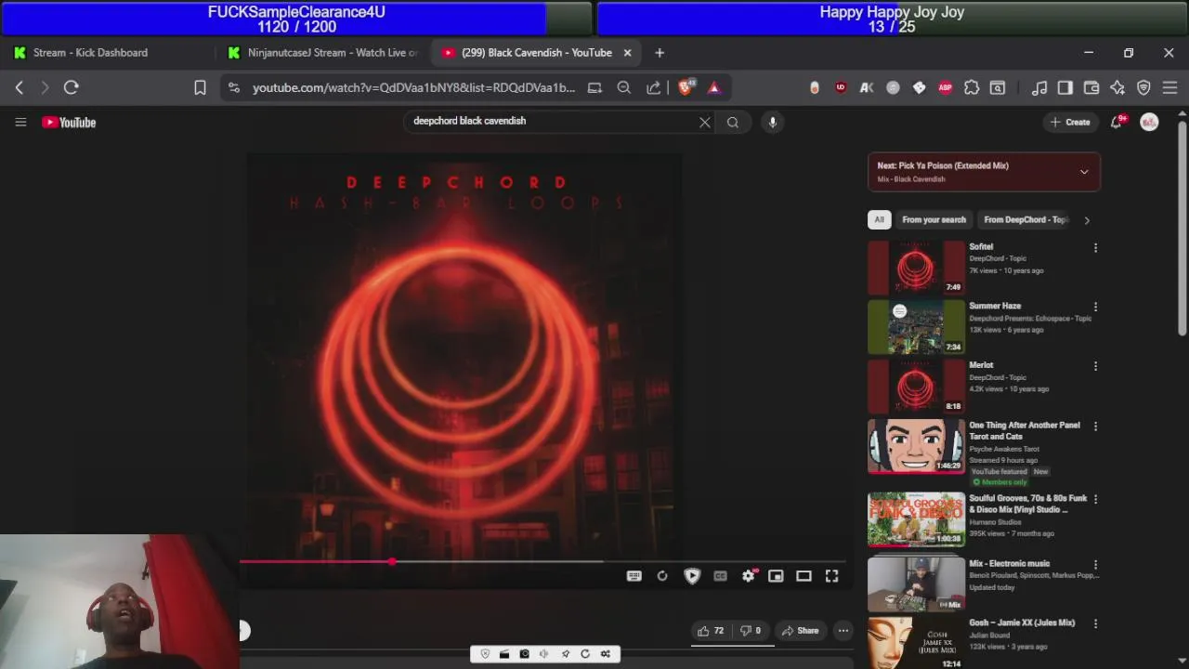This screenshot has width=1189, height=669.
Task: Close the Black Cavendish YouTube tab
Action: point(627,53)
